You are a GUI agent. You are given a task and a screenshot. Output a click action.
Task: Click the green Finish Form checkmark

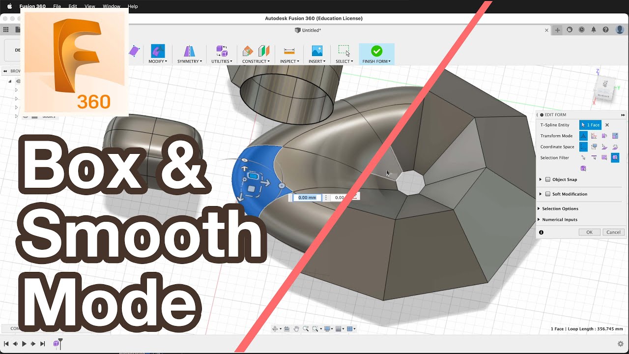tap(376, 51)
